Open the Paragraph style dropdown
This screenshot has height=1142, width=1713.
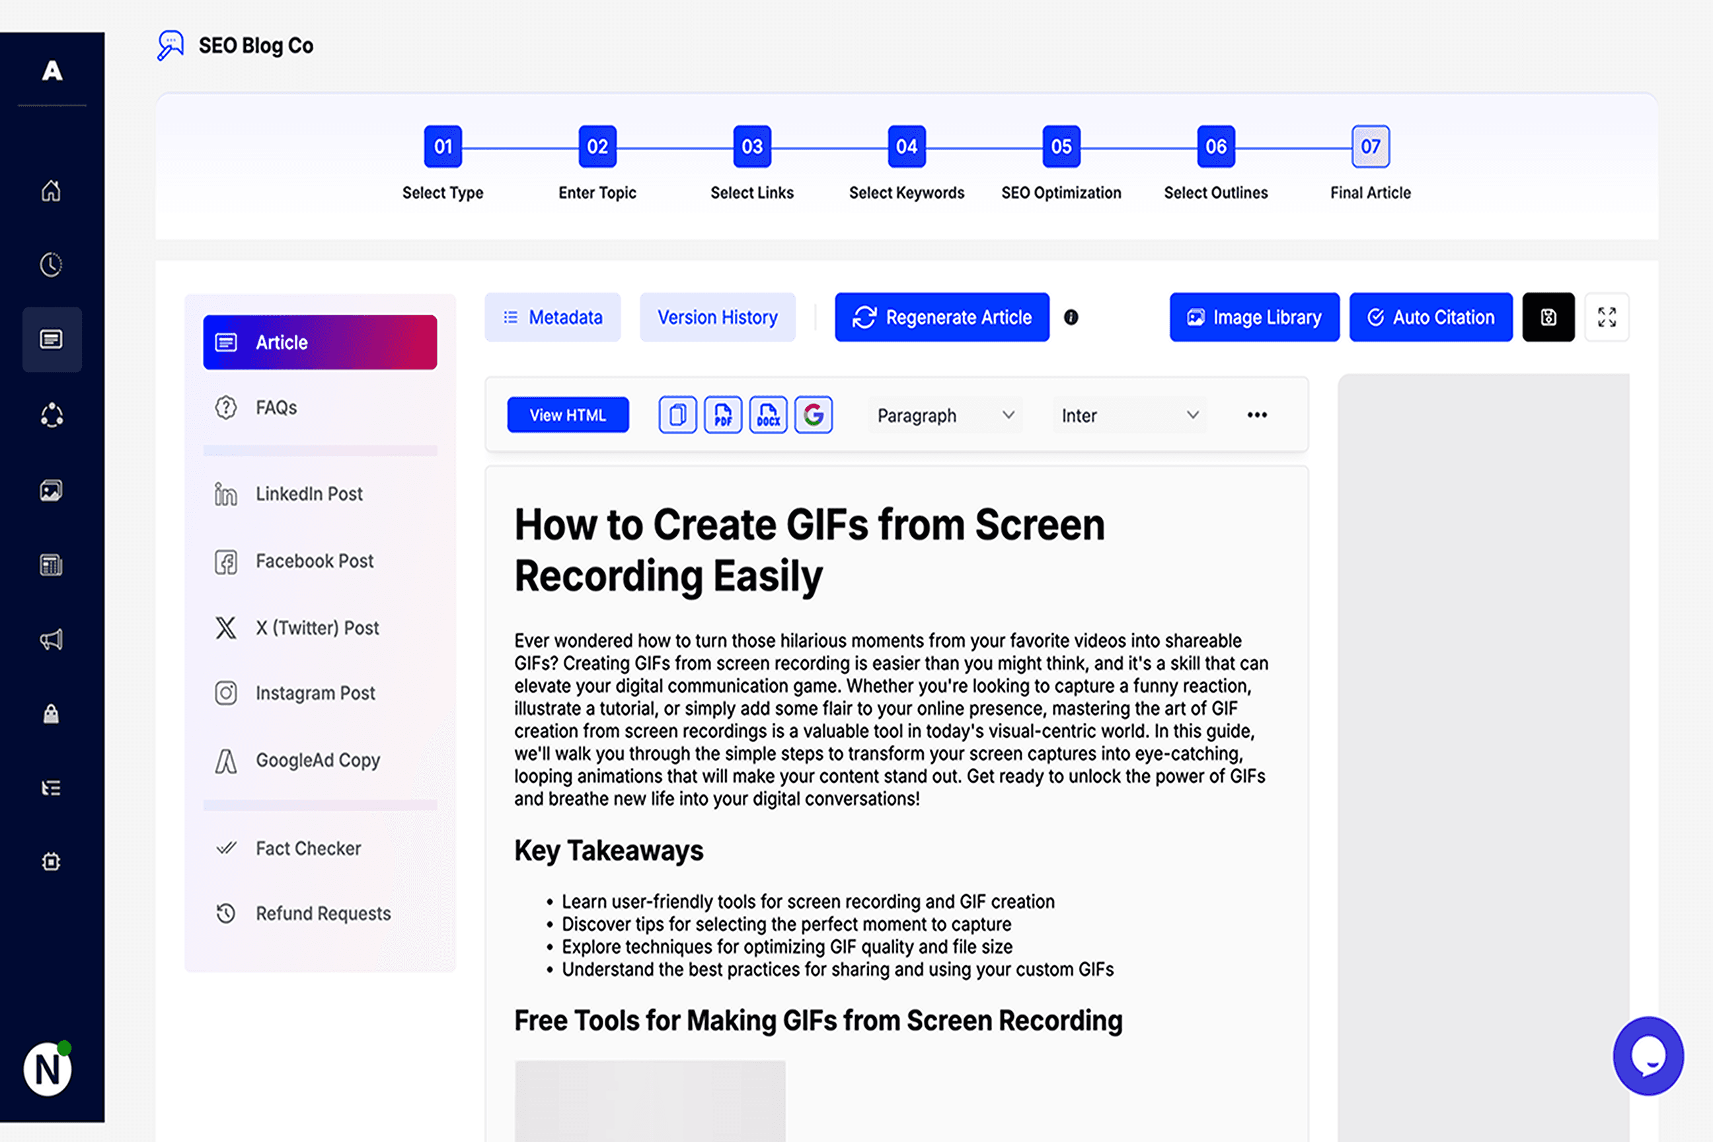[x=944, y=415]
